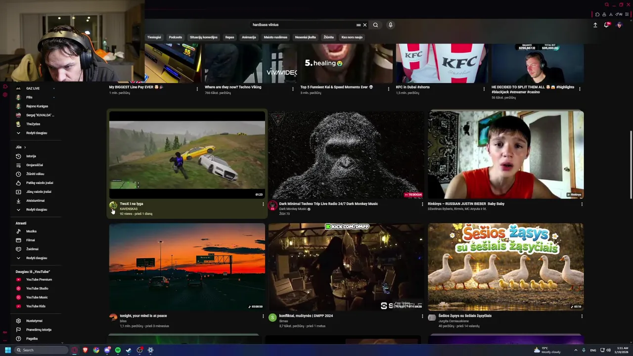Select the Kas nors naujo chip
This screenshot has height=356, width=633.
352,37
